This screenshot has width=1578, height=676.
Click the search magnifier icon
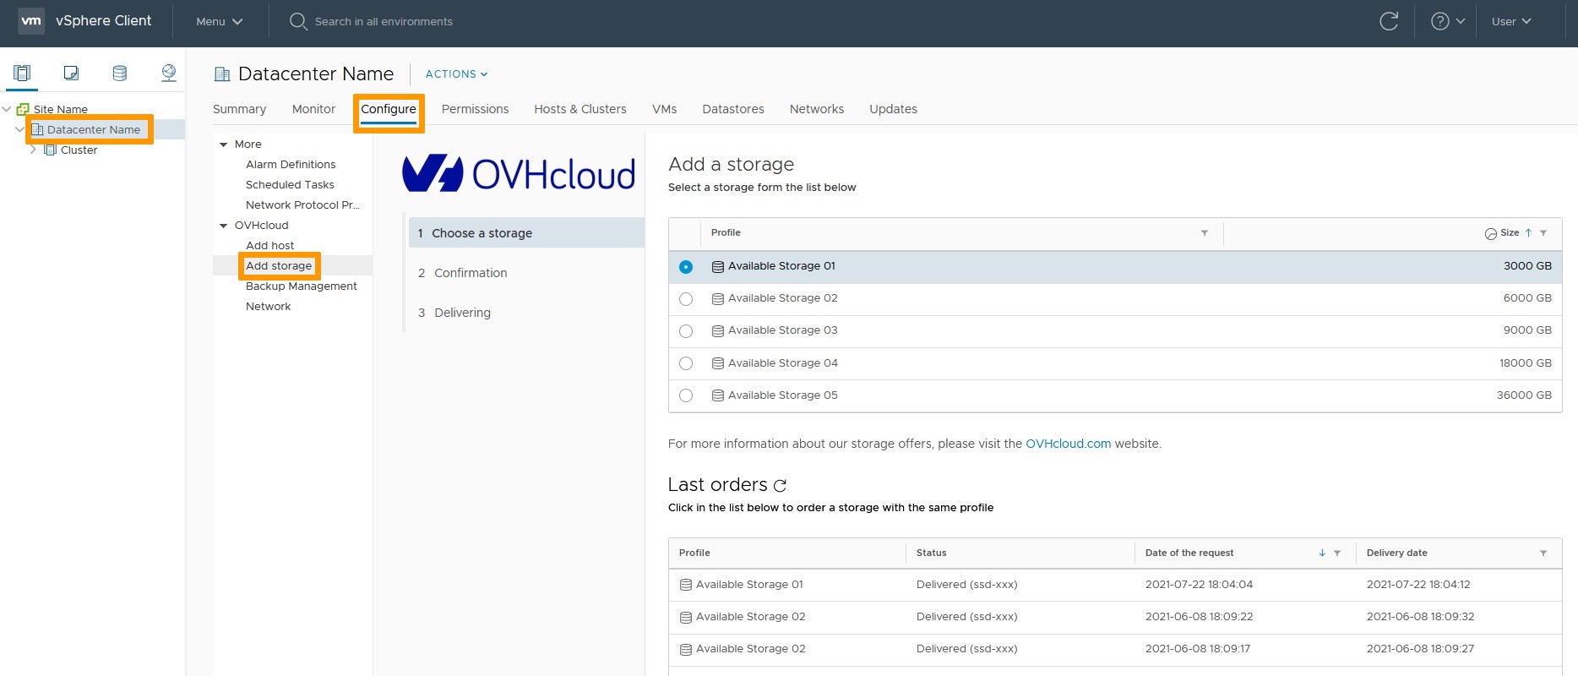point(298,21)
